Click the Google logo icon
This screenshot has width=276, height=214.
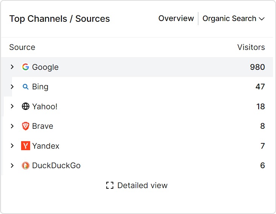click(x=26, y=67)
